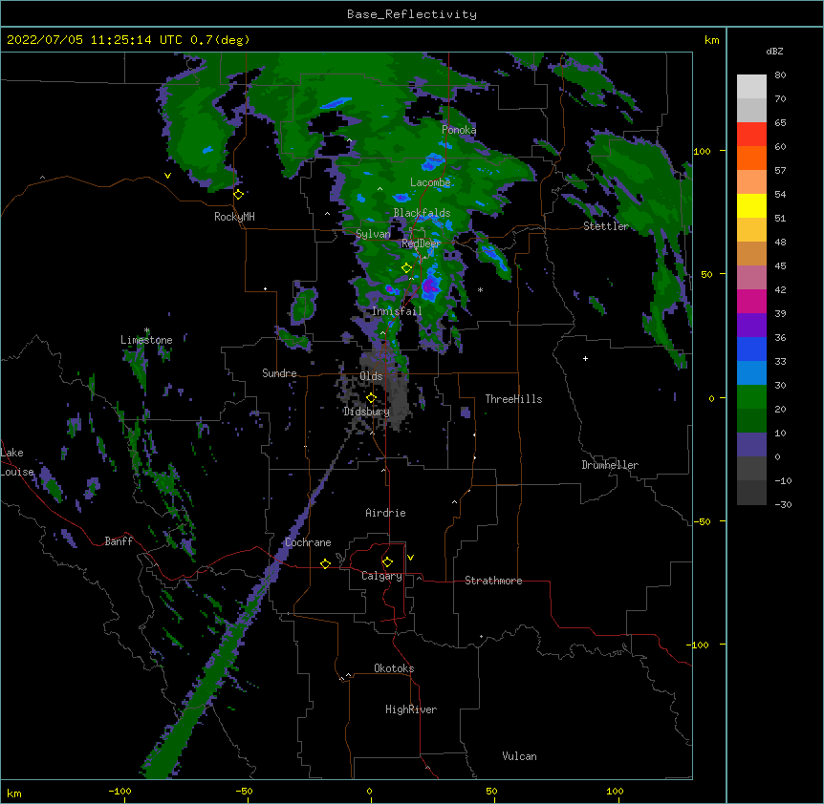Select the Strathmore label
The height and width of the screenshot is (804, 824).
tap(493, 581)
